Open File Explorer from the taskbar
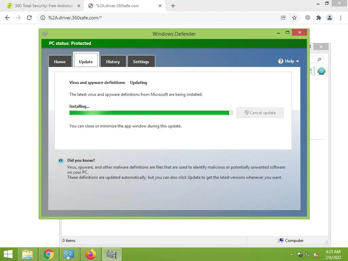The image size is (348, 261). point(27,254)
